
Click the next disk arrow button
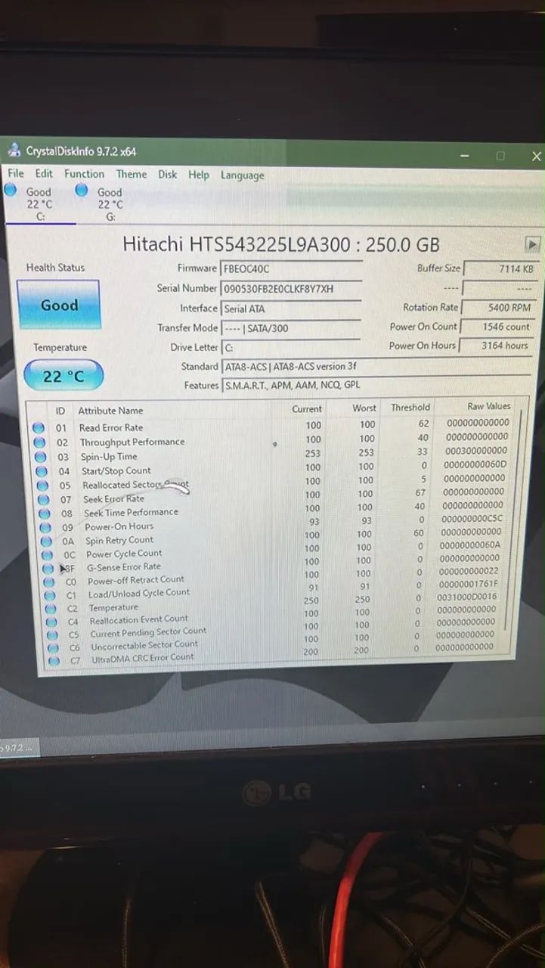tap(532, 244)
